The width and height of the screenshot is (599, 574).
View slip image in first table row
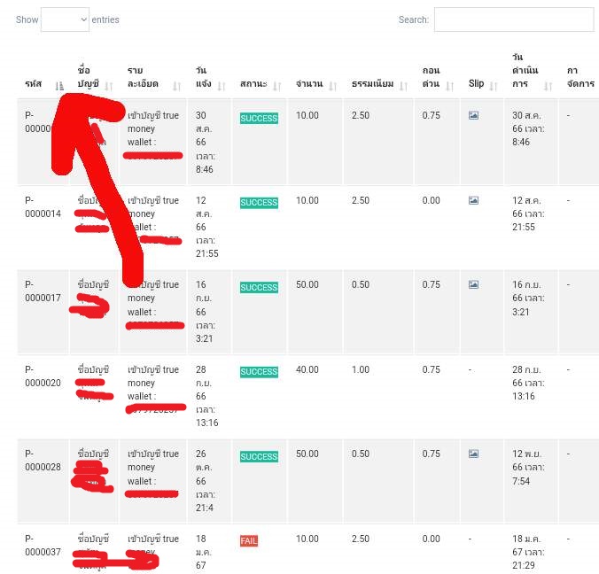(x=473, y=115)
